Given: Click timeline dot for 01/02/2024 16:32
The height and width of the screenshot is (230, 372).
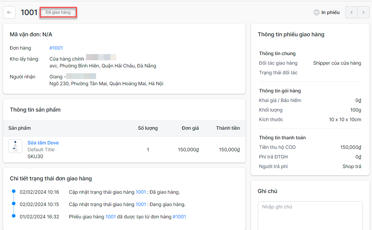Looking at the screenshot, I should (x=14, y=216).
